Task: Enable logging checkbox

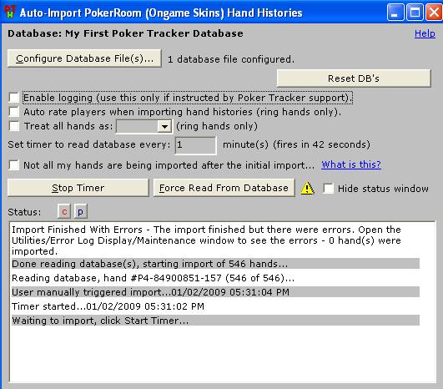Action: coord(14,98)
